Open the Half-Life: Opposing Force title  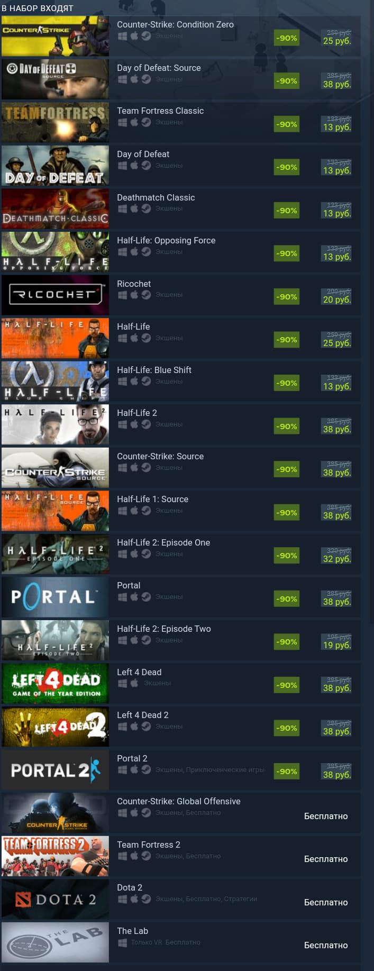[166, 240]
